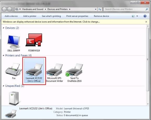Collapse the Unspecified (1) group
This screenshot has height=120, width=151.
tap(4, 86)
